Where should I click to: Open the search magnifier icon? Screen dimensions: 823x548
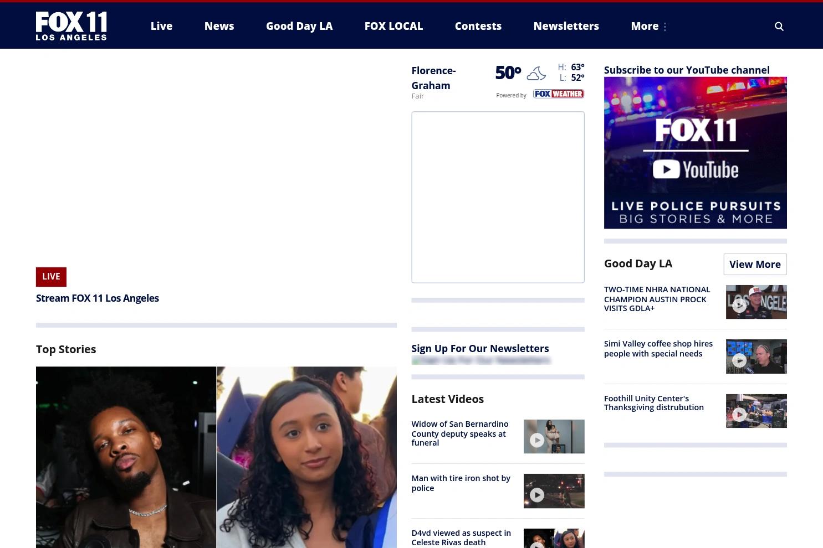pyautogui.click(x=779, y=27)
